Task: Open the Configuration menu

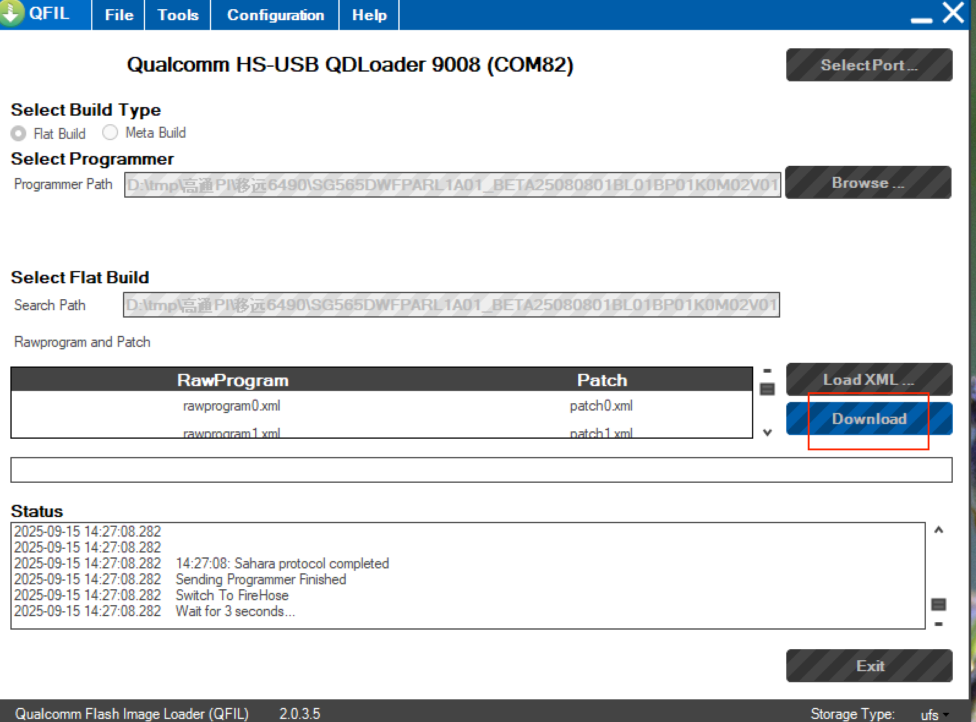Action: [275, 15]
